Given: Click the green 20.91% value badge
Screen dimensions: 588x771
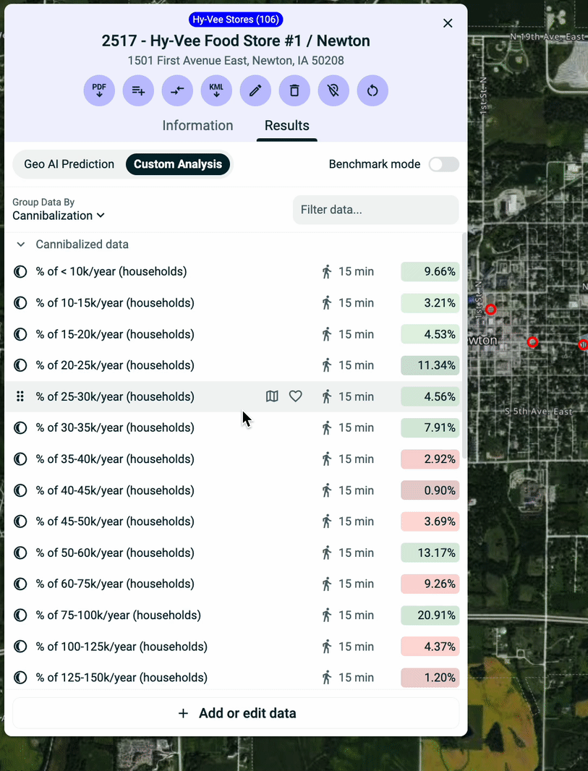Looking at the screenshot, I should [x=430, y=615].
